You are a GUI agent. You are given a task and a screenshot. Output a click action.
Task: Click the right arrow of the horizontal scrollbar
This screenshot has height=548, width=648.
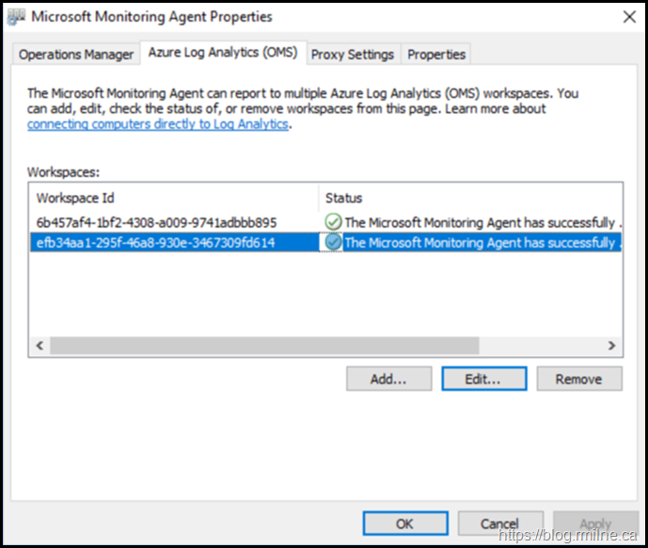(x=611, y=346)
